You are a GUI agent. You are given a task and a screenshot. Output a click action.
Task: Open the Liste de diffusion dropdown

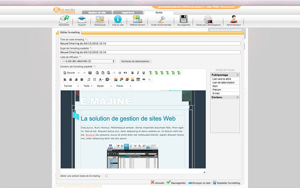pyautogui.click(x=87, y=61)
